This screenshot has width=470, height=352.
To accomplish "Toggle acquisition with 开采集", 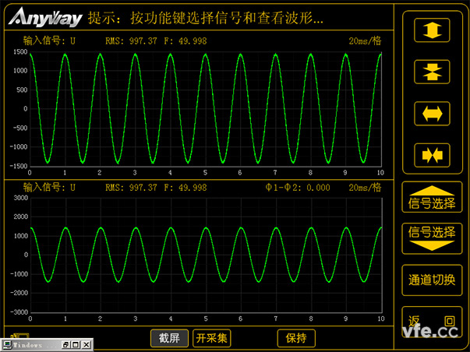I will click(212, 338).
